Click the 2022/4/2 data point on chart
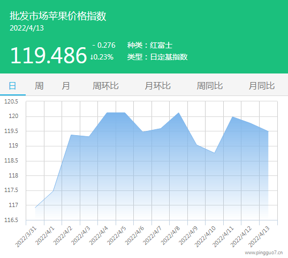 coord(71,135)
